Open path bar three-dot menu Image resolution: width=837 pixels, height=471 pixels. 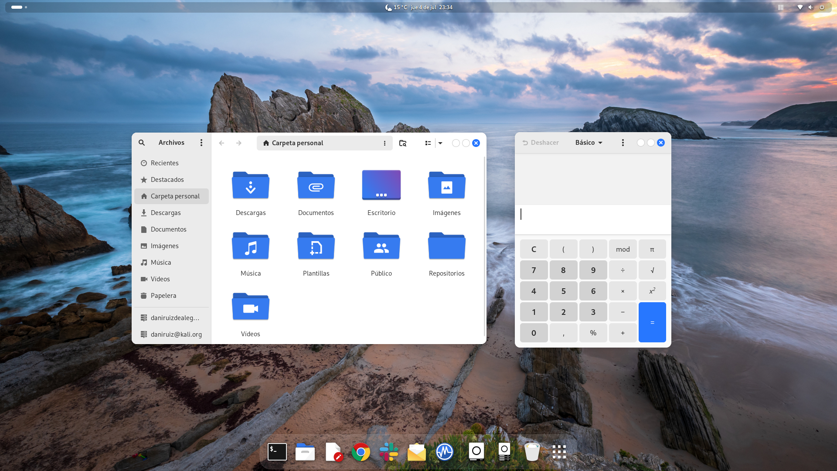click(x=384, y=143)
